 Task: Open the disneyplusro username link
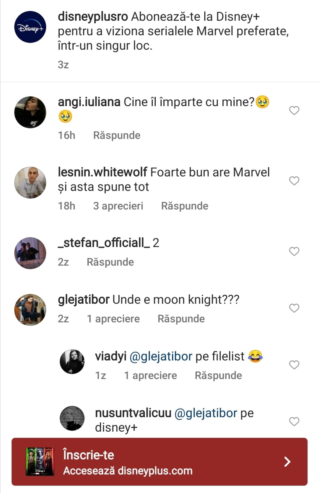[x=93, y=17]
